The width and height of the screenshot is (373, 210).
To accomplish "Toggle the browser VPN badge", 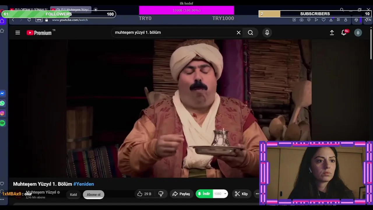I will click(x=39, y=20).
